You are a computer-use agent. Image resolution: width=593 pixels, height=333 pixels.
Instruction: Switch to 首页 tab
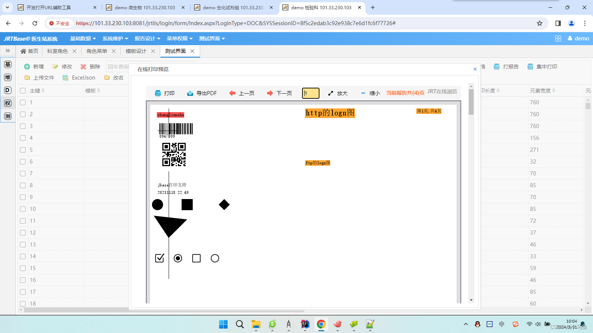29,51
